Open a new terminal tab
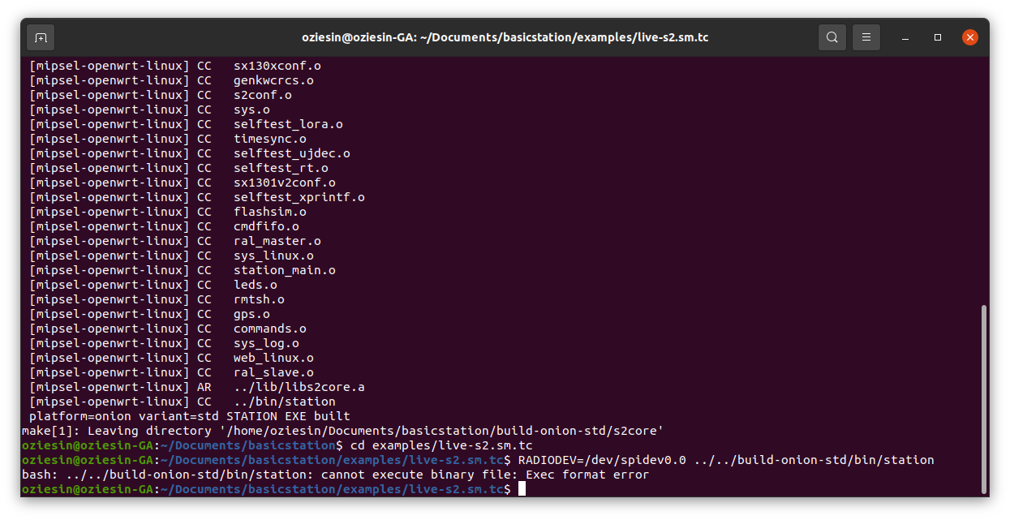This screenshot has width=1010, height=520. pyautogui.click(x=39, y=37)
